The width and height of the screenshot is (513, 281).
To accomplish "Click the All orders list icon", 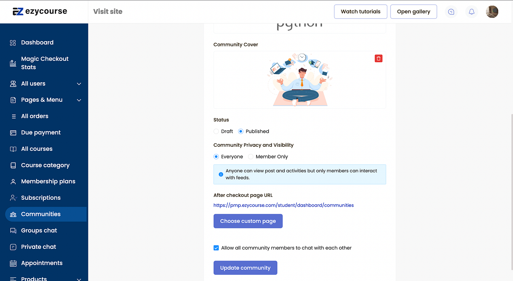I will (14, 116).
